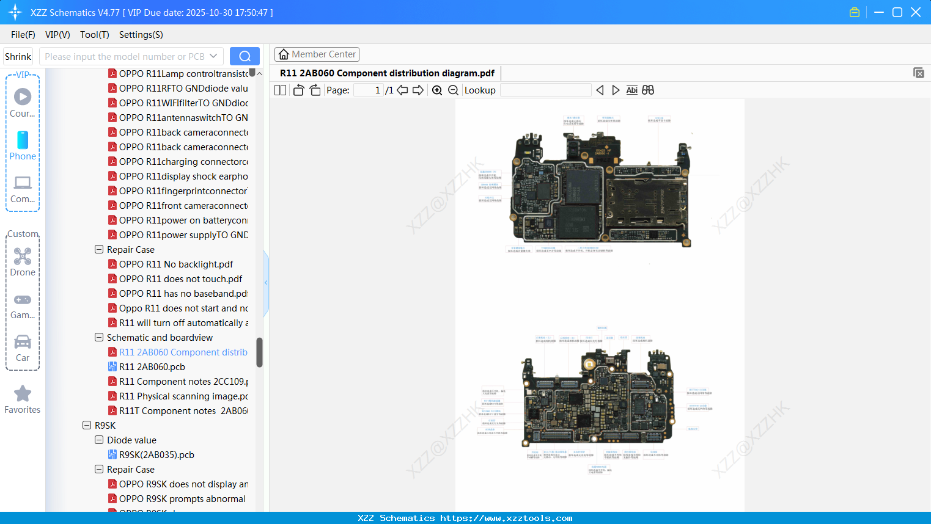This screenshot has height=524, width=931.
Task: Open "R11 Physical scanning image" file
Action: pyautogui.click(x=178, y=396)
